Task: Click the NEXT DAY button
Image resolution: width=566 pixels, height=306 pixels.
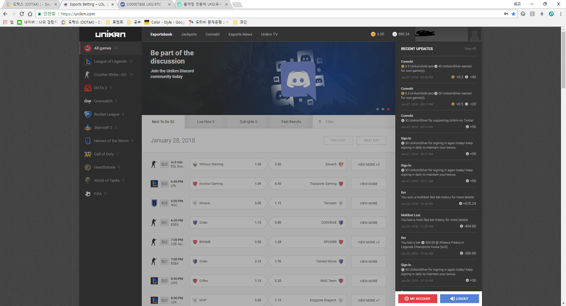Action: pos(371,140)
